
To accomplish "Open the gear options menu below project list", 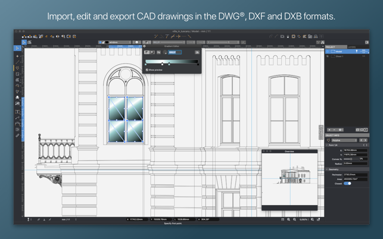I will pyautogui.click(x=340, y=130).
